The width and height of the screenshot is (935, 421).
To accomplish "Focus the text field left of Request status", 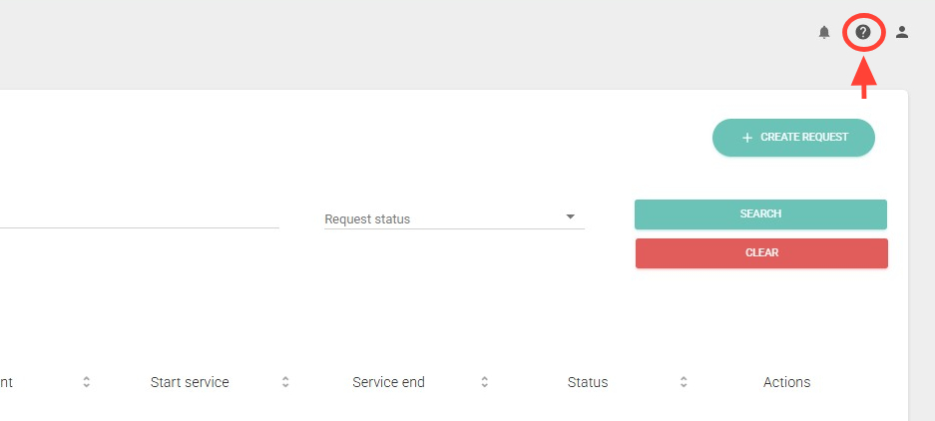I will [140, 216].
